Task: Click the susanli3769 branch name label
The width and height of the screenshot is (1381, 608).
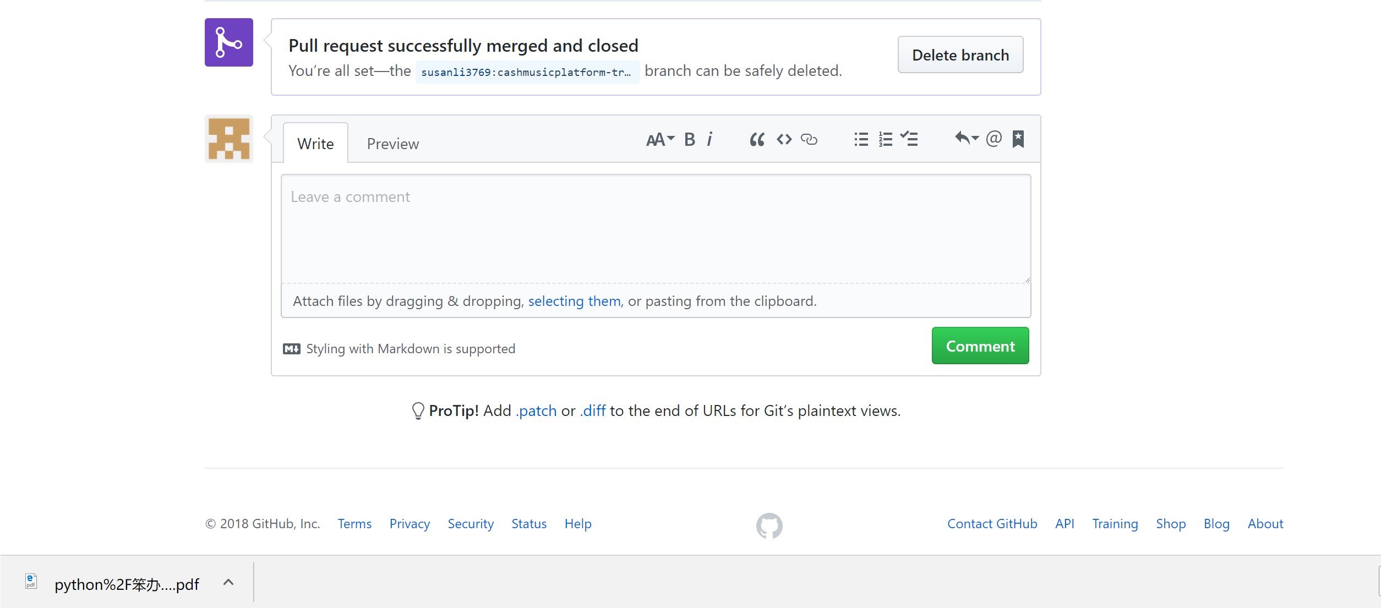Action: point(527,72)
